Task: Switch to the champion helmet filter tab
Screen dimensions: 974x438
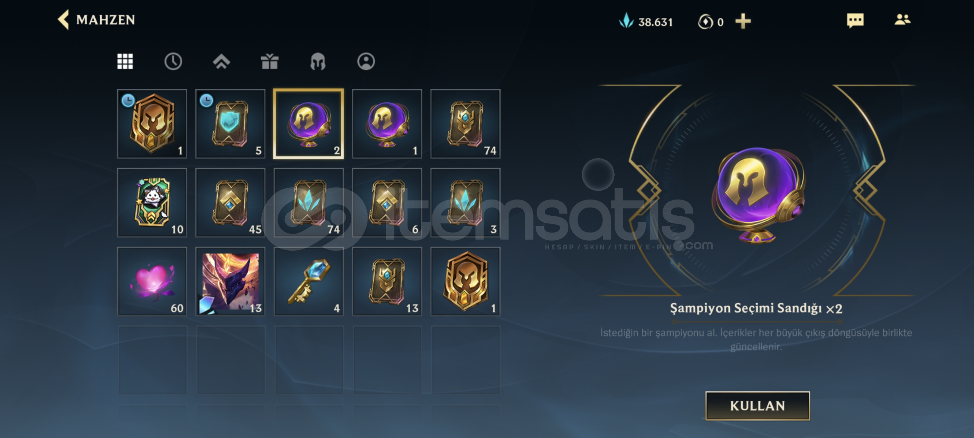Action: pos(318,62)
